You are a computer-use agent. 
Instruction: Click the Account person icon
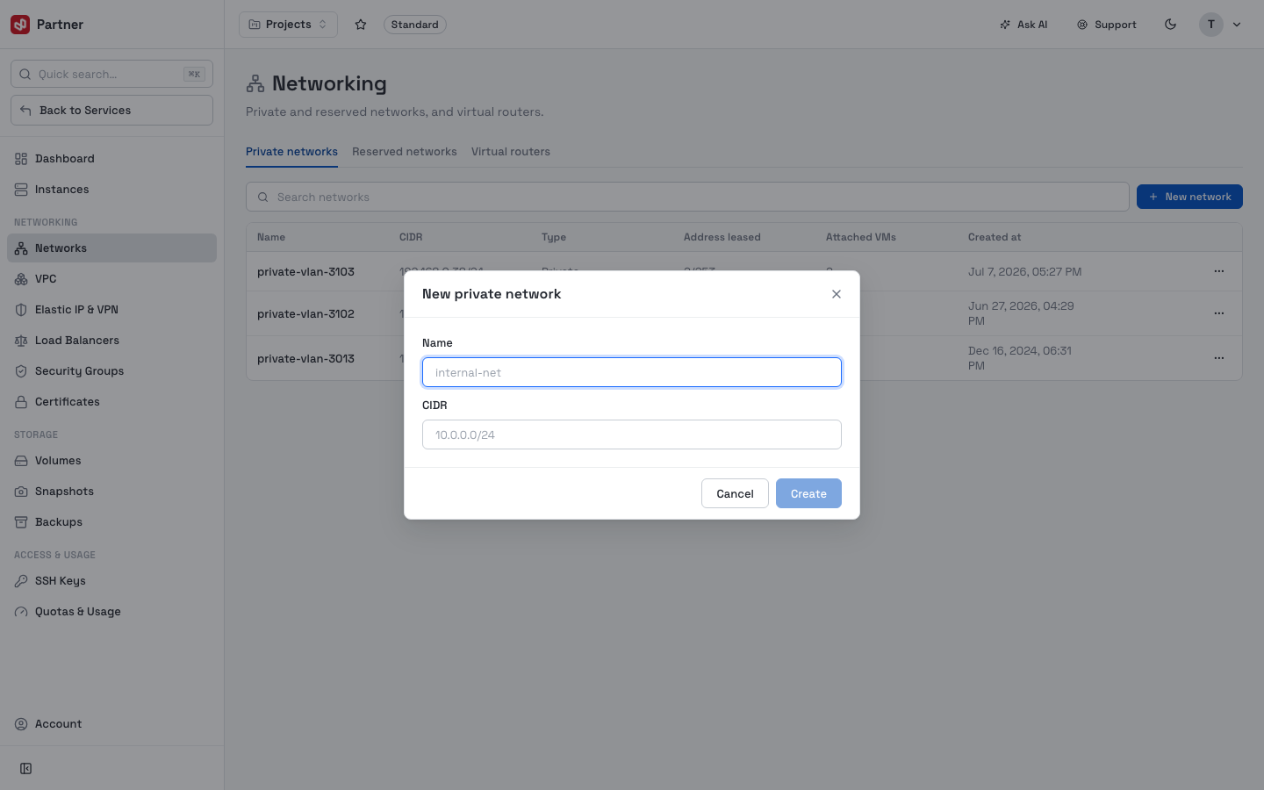21,724
